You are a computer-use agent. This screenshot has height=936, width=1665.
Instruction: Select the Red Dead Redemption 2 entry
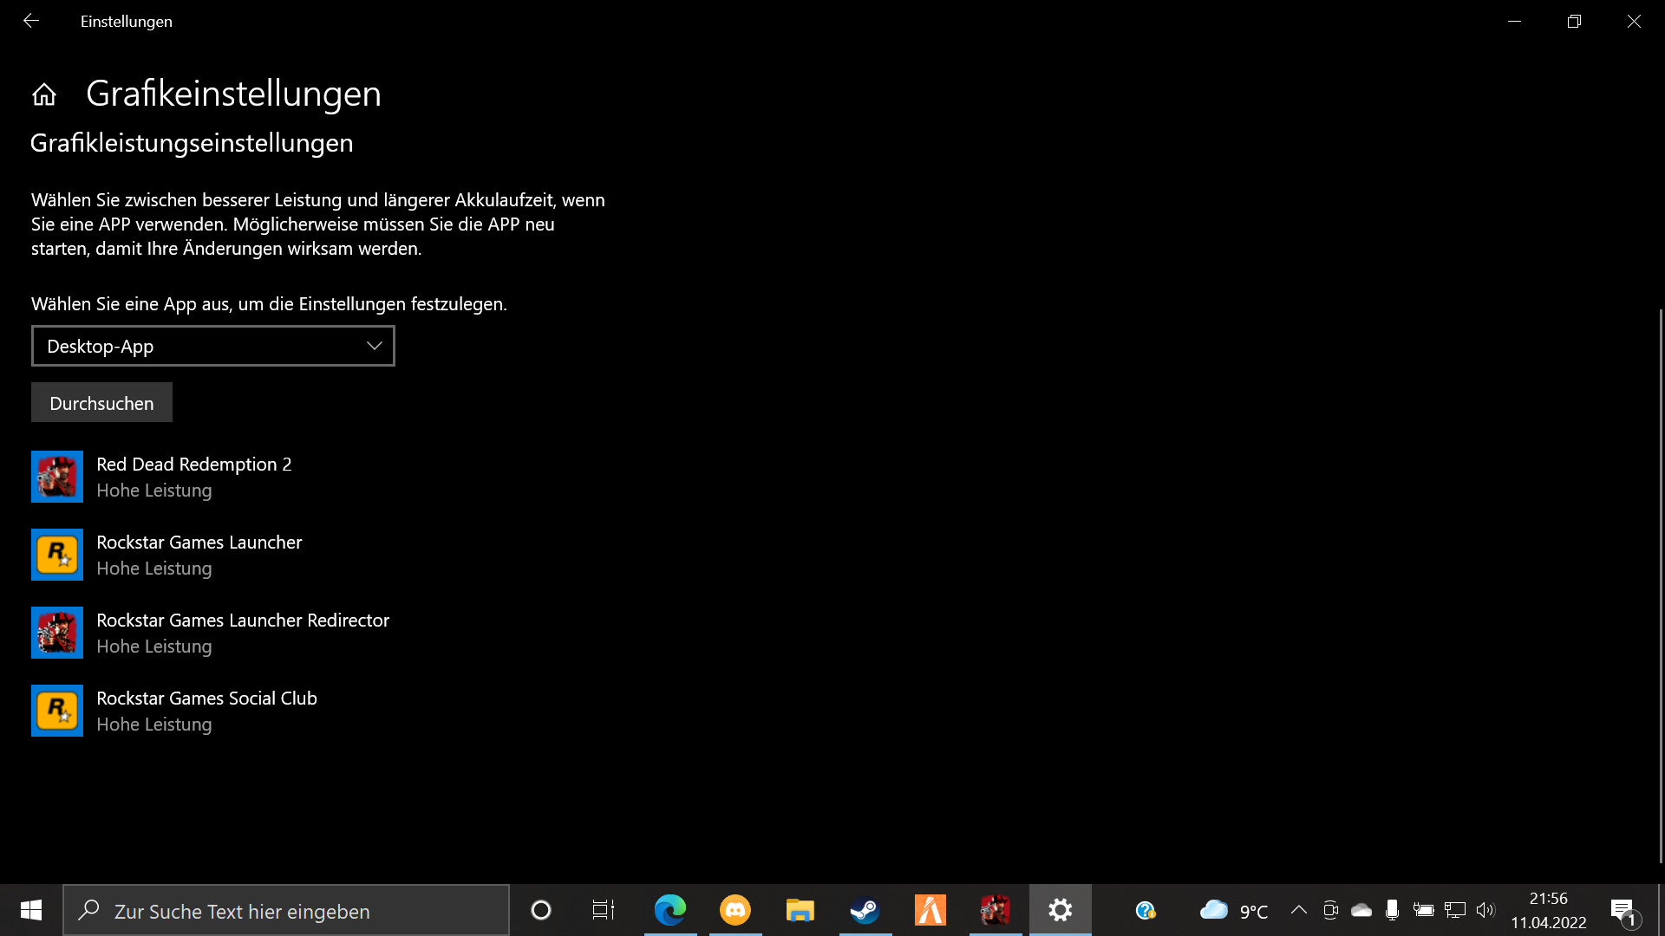click(194, 477)
